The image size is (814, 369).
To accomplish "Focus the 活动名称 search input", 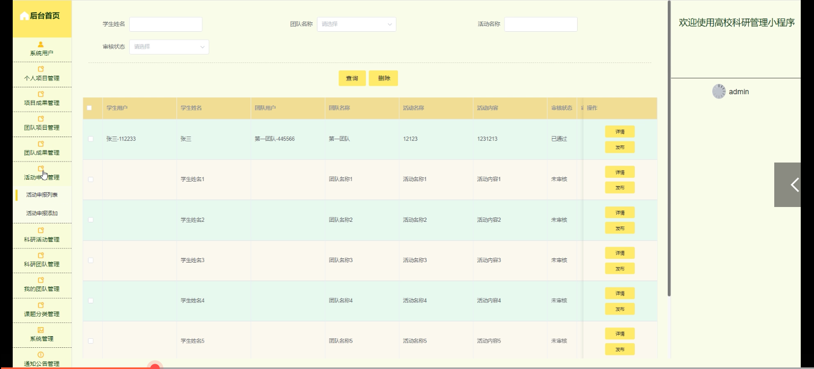I will coord(541,24).
